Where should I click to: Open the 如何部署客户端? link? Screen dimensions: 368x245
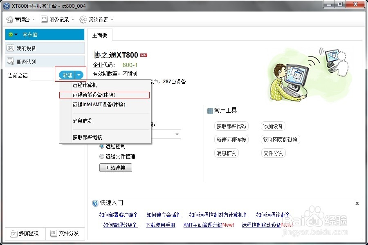click(x=119, y=214)
